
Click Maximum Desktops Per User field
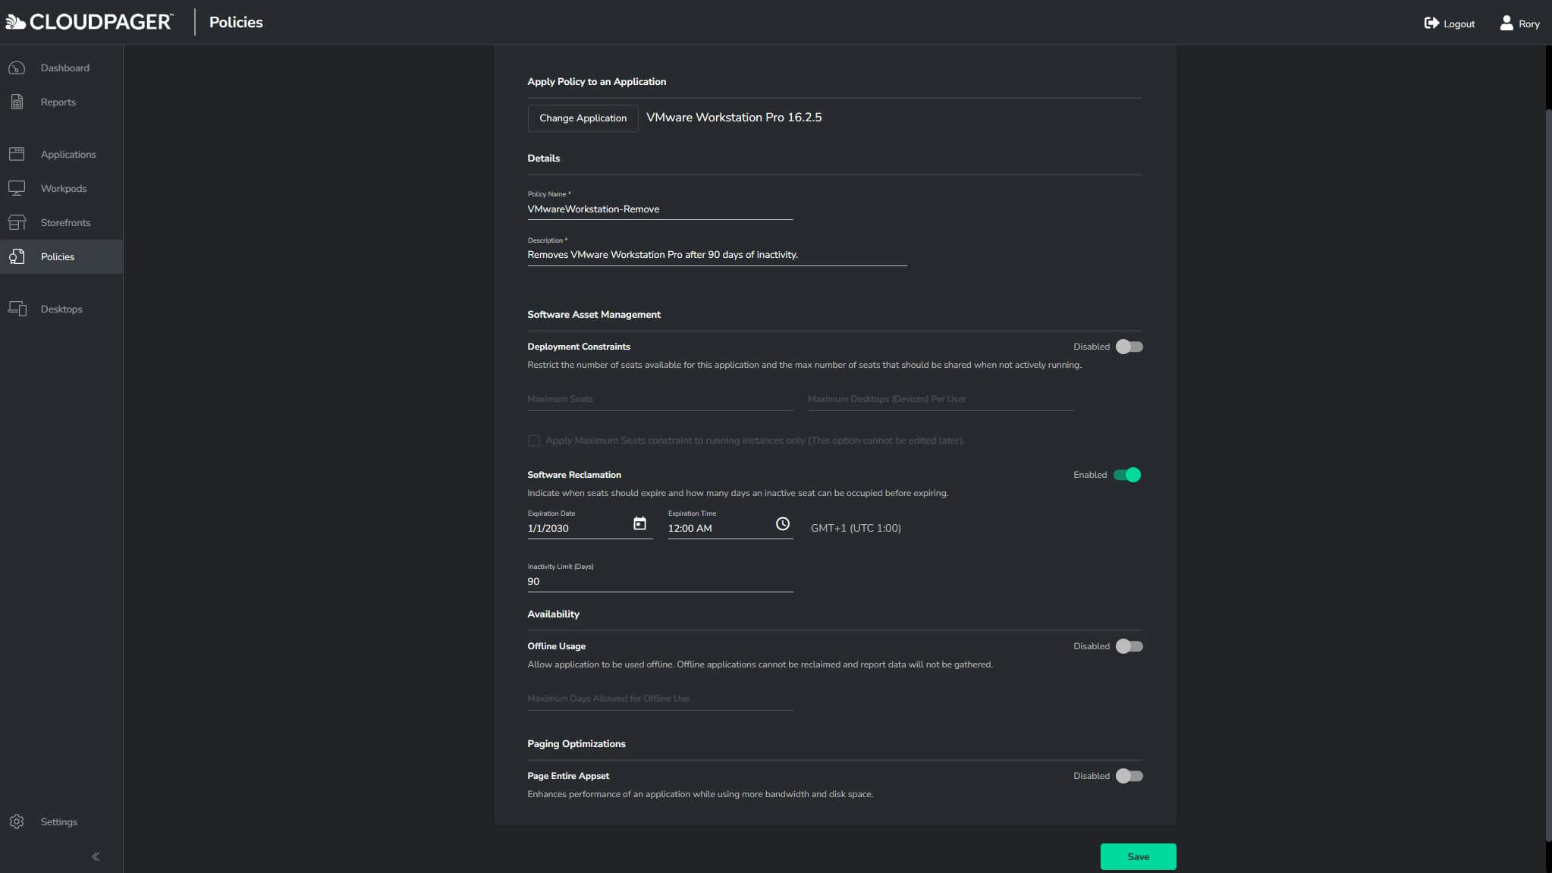click(x=941, y=399)
